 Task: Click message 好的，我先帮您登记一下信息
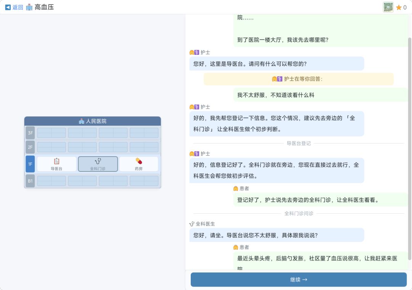coord(277,123)
